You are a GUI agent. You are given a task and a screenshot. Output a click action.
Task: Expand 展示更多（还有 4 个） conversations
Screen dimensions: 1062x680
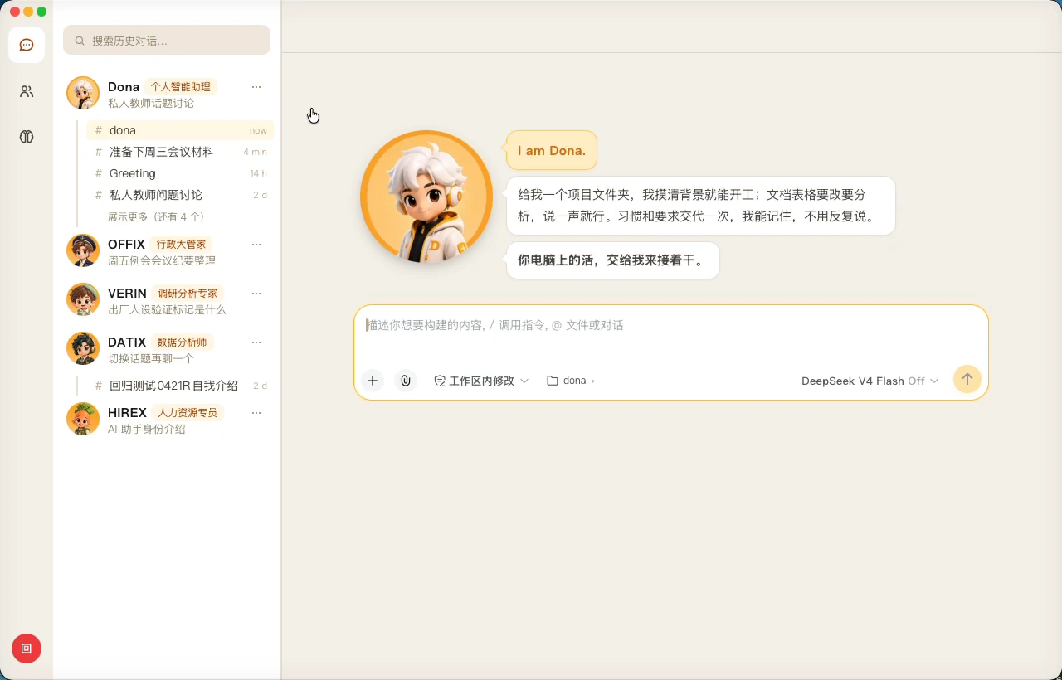156,217
